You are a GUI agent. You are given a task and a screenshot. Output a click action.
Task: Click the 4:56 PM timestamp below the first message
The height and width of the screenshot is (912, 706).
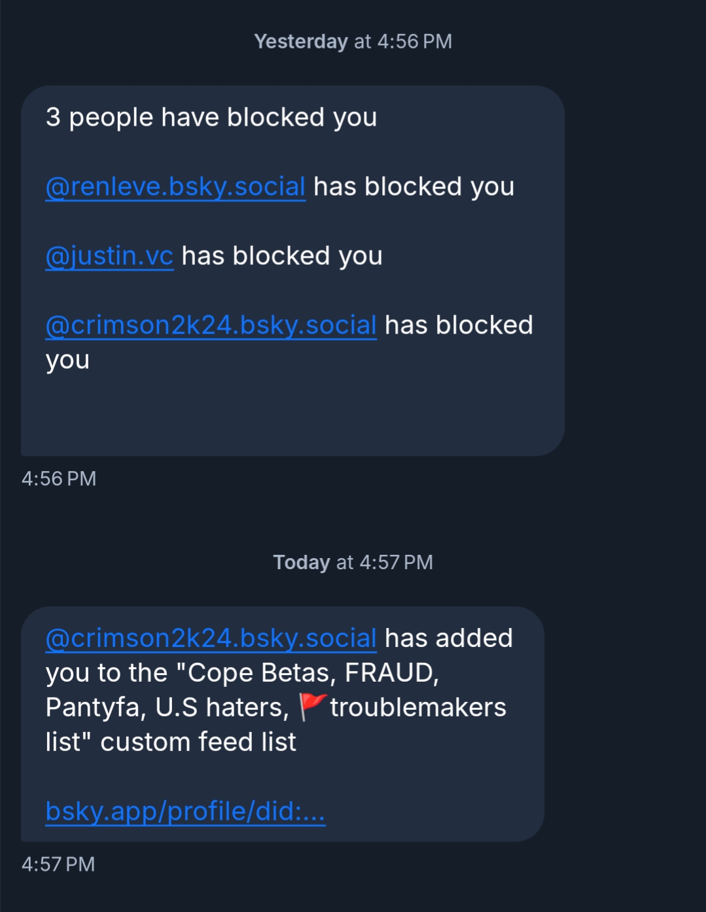tap(59, 479)
